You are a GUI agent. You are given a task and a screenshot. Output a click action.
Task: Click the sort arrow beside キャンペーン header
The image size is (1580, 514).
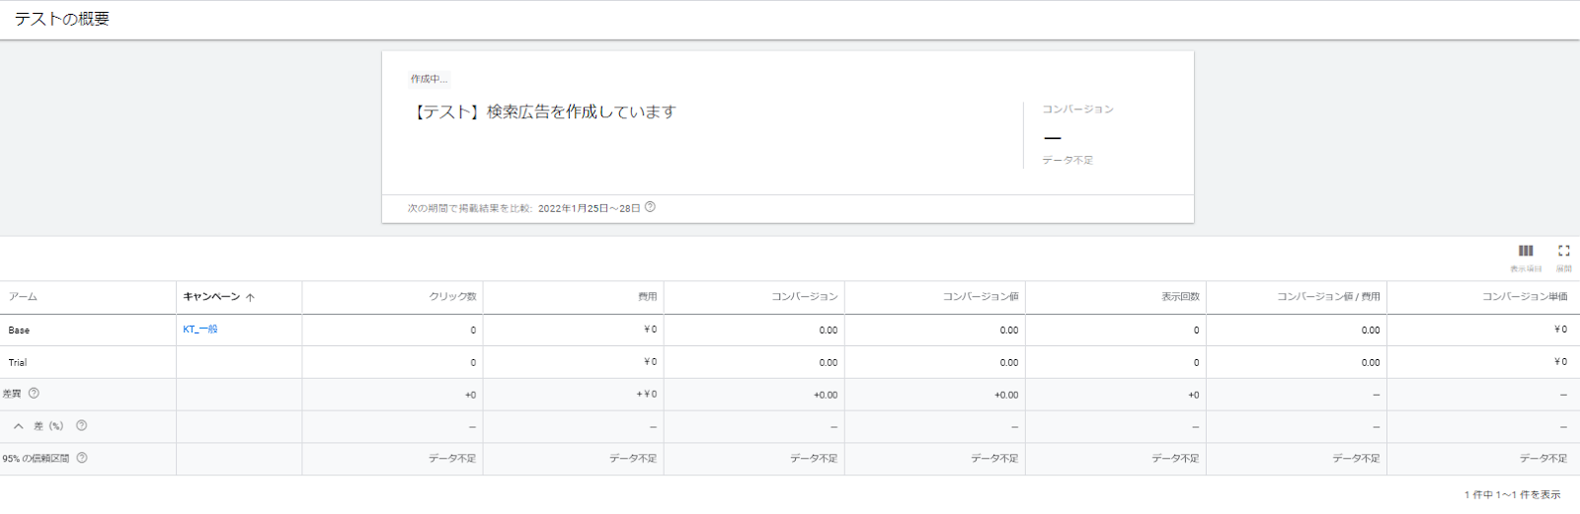251,297
